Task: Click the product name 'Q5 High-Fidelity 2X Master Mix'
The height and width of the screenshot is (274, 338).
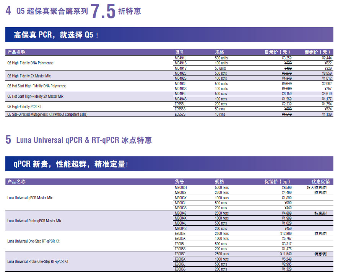Action: coord(29,76)
